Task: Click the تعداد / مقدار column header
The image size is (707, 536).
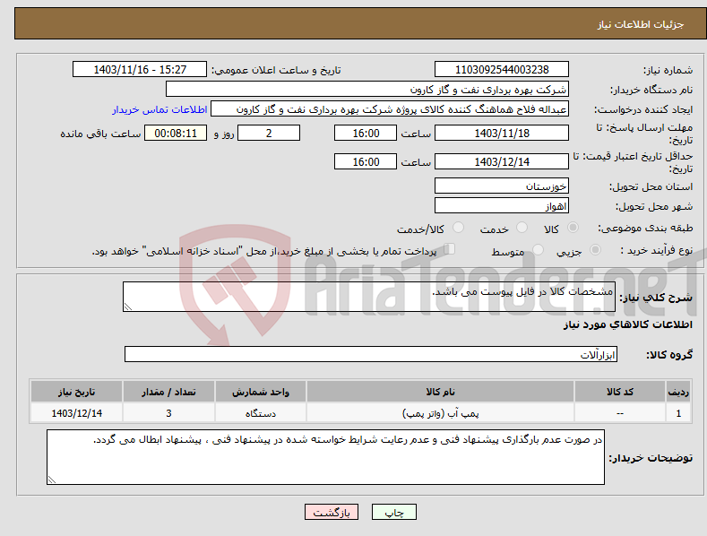Action: click(168, 392)
